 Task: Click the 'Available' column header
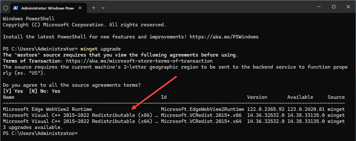click(x=300, y=97)
